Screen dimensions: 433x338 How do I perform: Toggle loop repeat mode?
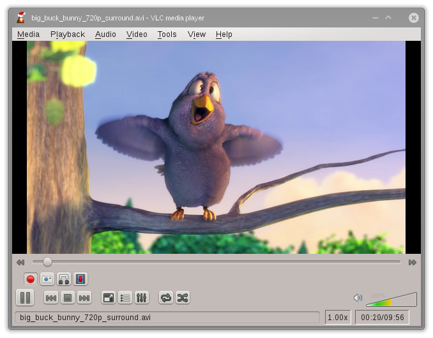click(166, 298)
